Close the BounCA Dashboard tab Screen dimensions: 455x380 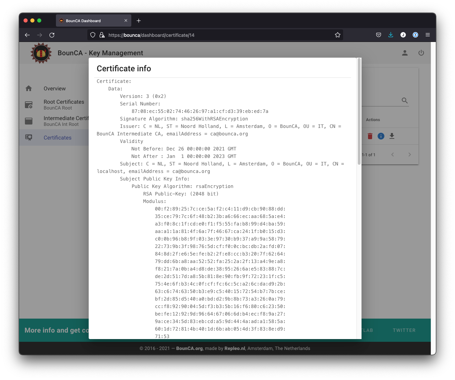click(x=126, y=21)
